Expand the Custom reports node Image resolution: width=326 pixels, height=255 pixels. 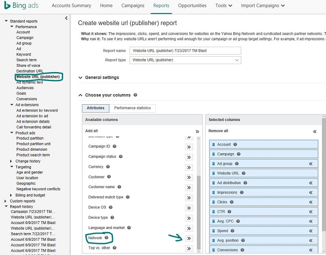point(5,201)
